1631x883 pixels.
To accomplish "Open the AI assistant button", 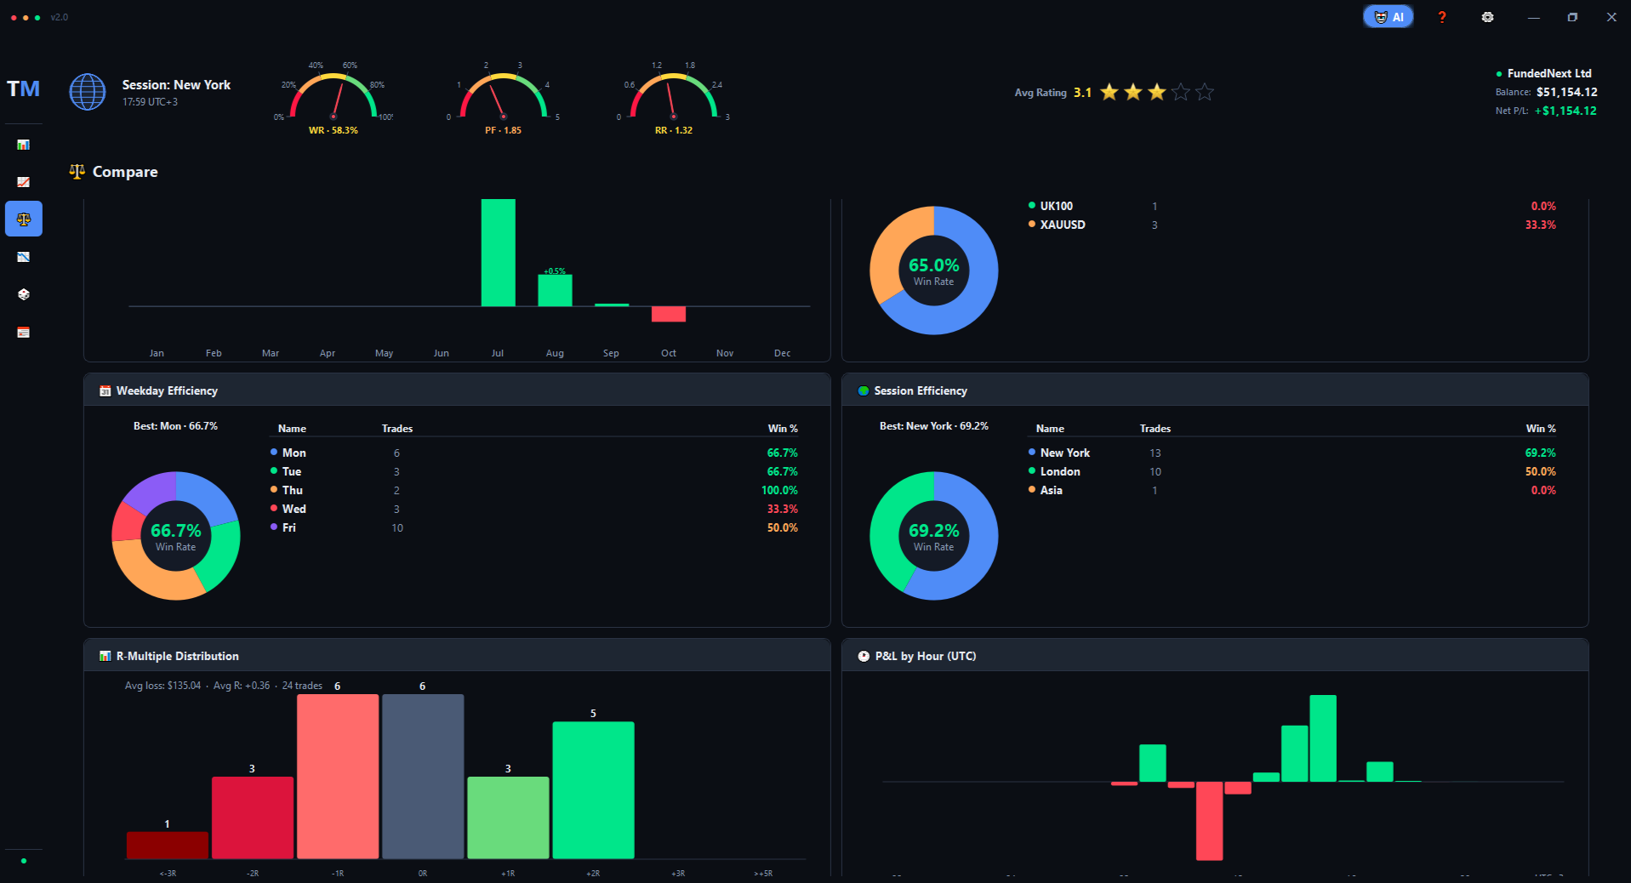I will click(1388, 17).
